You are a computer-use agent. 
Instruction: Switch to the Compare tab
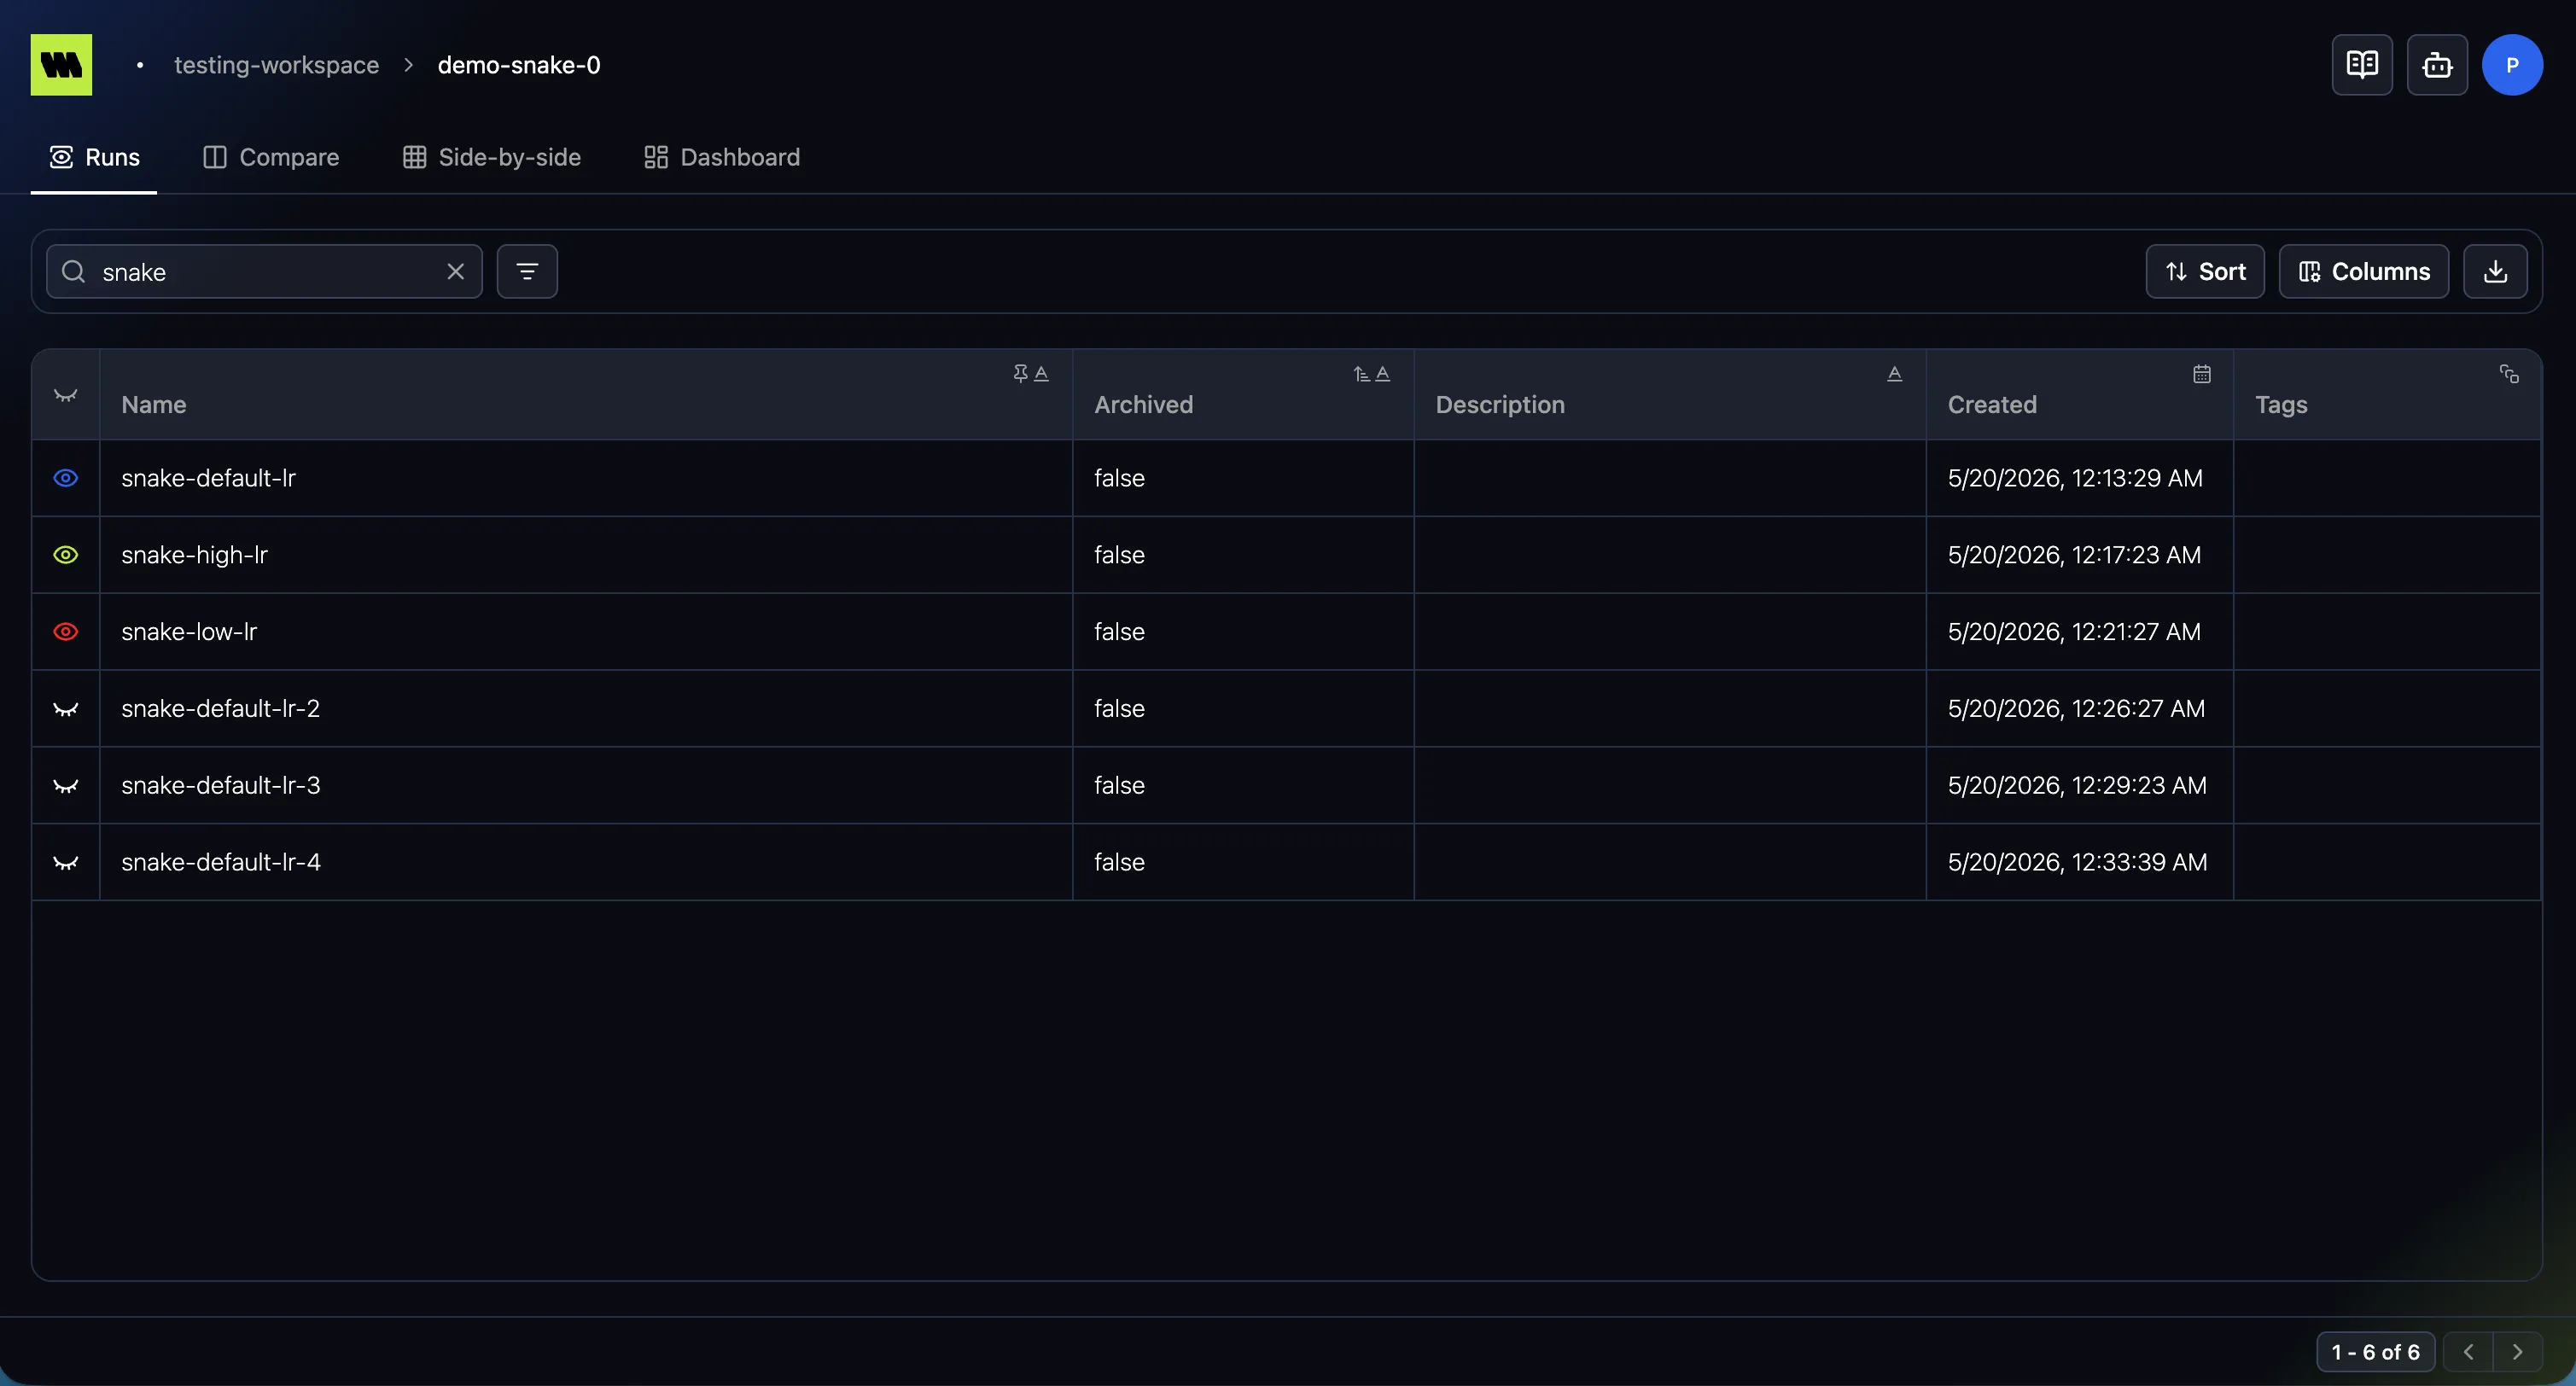[271, 157]
